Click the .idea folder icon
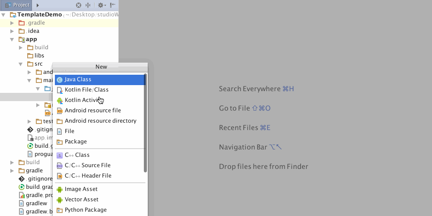The image size is (432, 216). tap(22, 31)
